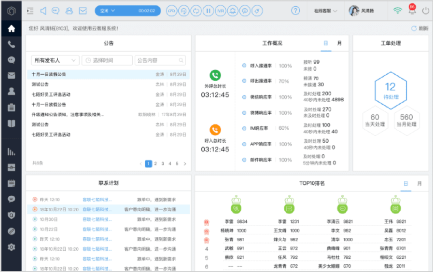Open the first 十月一日放假公告 announcement
The image size is (433, 272).
(x=108, y=74)
